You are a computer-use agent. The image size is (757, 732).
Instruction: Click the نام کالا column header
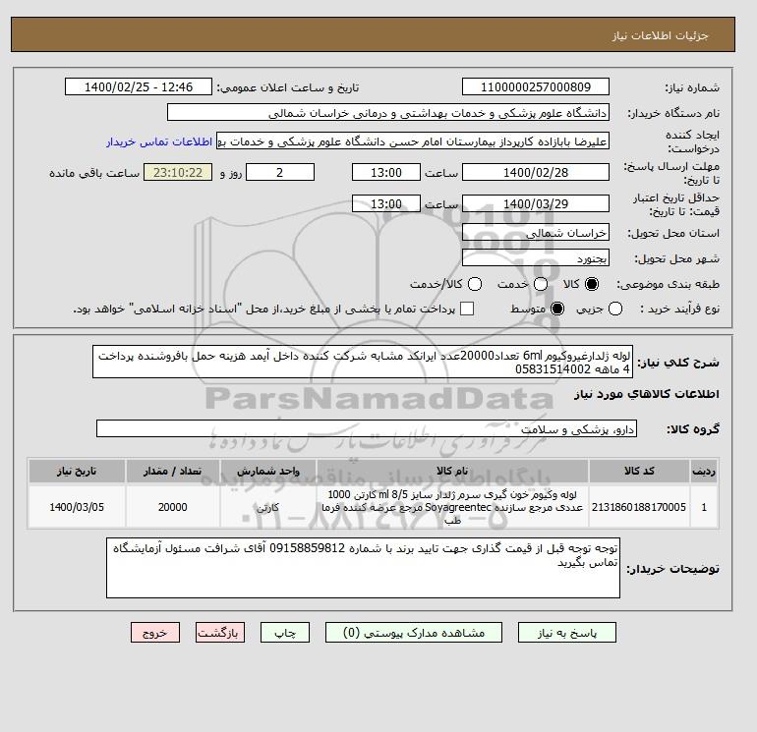point(452,471)
